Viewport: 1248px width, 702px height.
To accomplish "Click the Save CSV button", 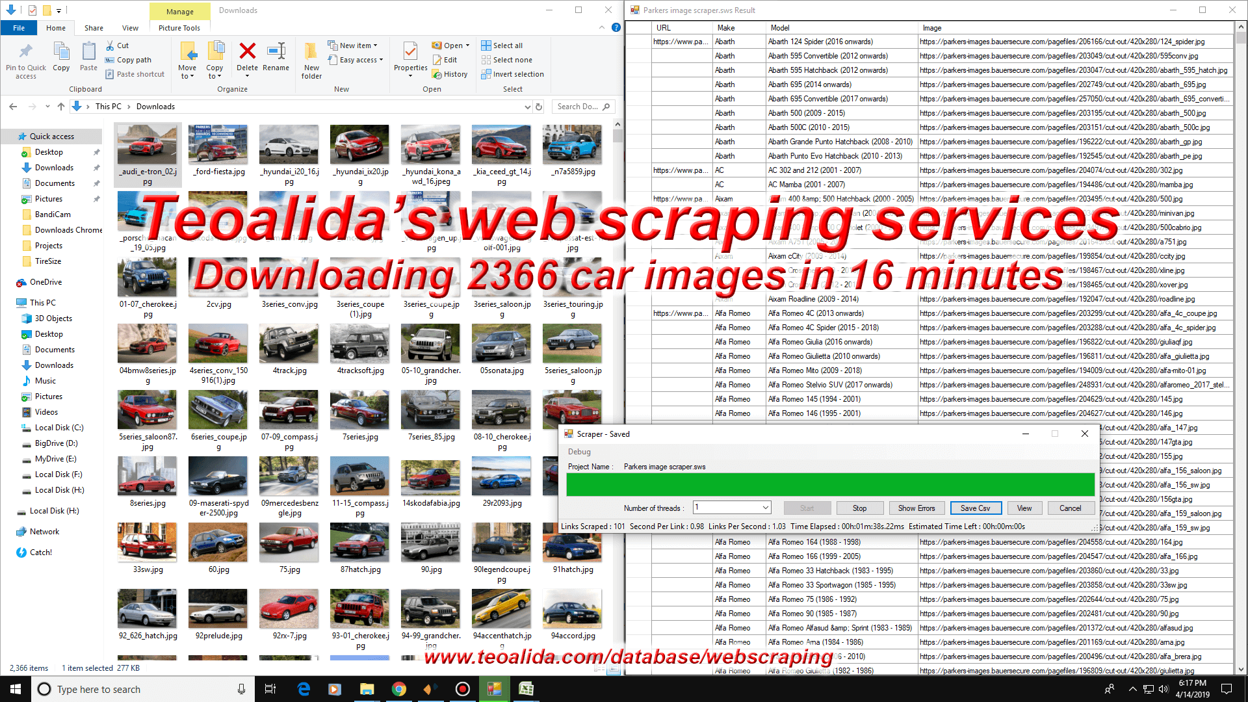I will pos(976,508).
